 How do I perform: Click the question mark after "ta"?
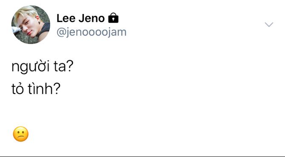click(70, 66)
